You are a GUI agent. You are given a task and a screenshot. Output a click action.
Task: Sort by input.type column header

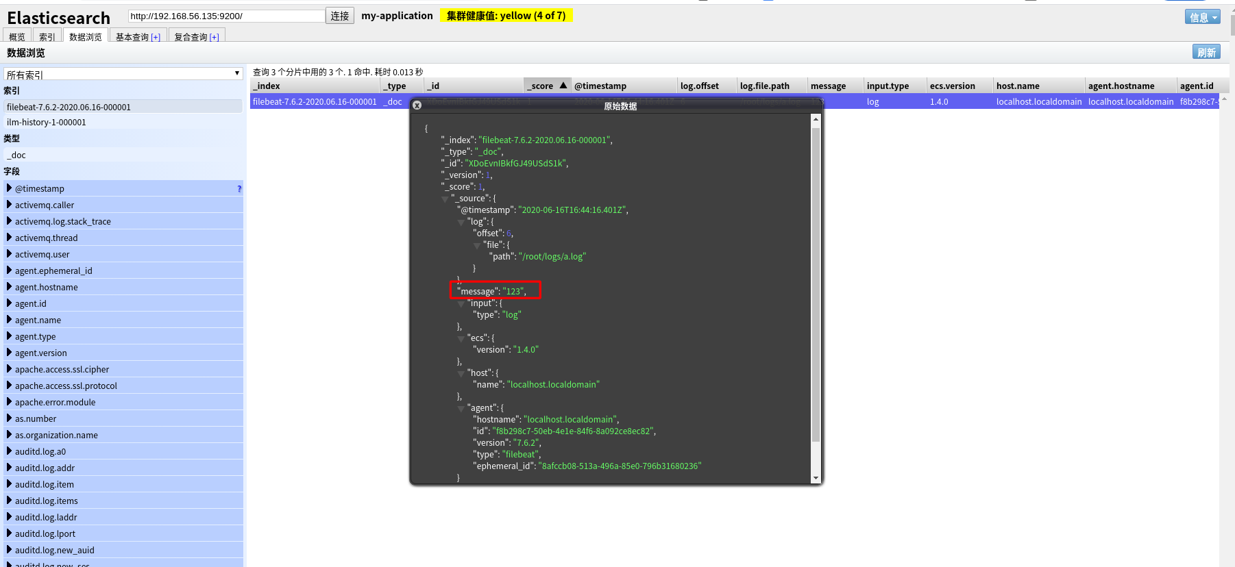pos(895,86)
